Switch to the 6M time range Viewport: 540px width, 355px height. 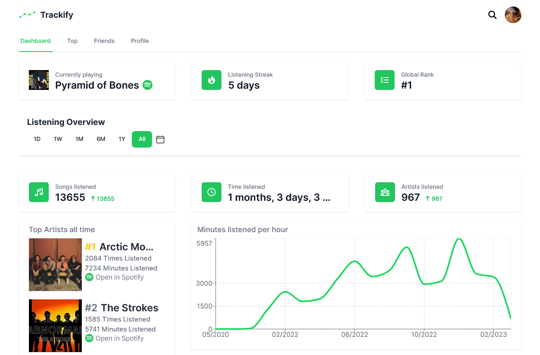pos(101,139)
